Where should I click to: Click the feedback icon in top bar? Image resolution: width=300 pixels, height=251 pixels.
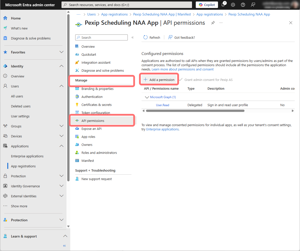(x=253, y=5)
